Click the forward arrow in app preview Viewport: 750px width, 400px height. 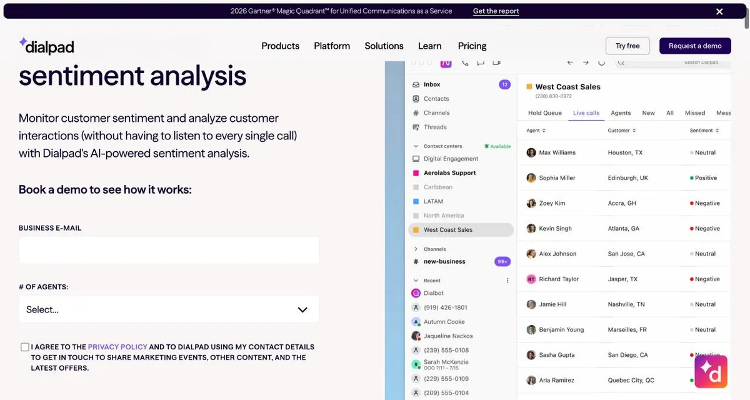586,62
